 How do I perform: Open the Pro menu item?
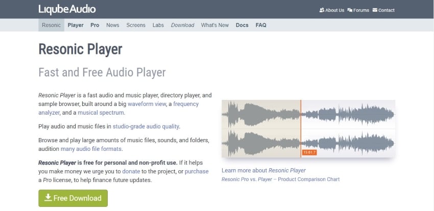(x=94, y=25)
